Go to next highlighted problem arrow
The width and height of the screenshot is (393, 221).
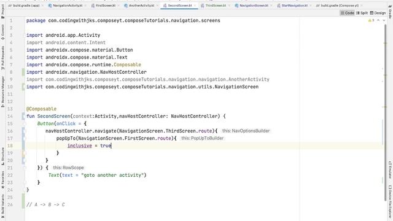tap(384, 20)
